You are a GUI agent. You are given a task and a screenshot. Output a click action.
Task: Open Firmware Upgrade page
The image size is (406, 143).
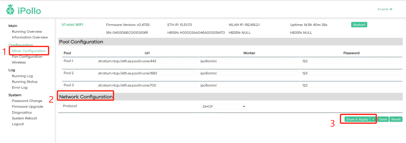[x=28, y=107]
